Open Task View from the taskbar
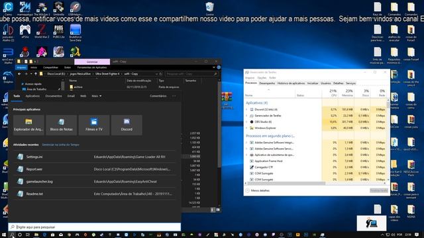 pos(28,235)
